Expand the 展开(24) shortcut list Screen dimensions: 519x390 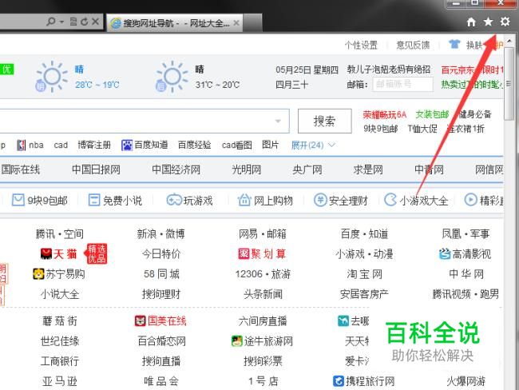click(313, 145)
